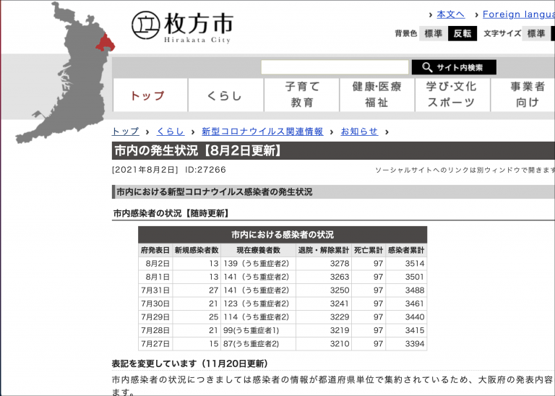Open the Foreign language page link
This screenshot has height=396, width=555.
tap(518, 14)
